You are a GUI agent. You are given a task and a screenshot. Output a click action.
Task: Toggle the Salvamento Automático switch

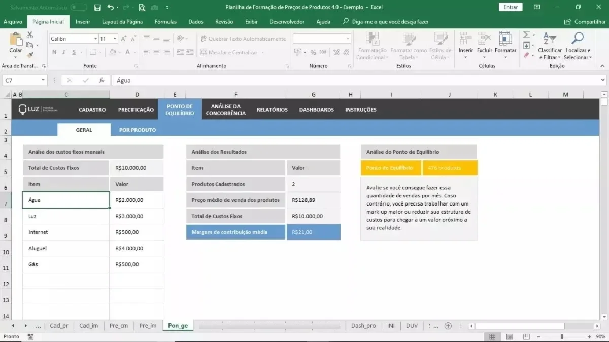point(79,7)
